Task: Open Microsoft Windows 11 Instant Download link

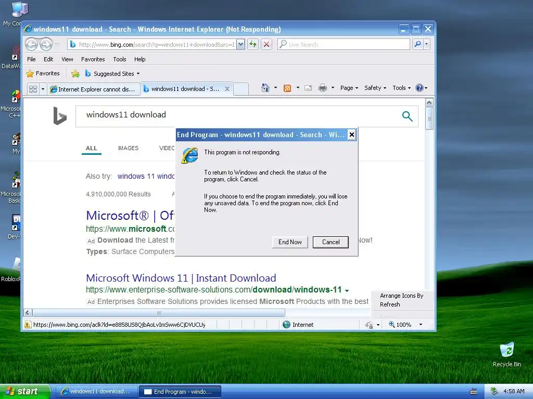Action: click(181, 278)
